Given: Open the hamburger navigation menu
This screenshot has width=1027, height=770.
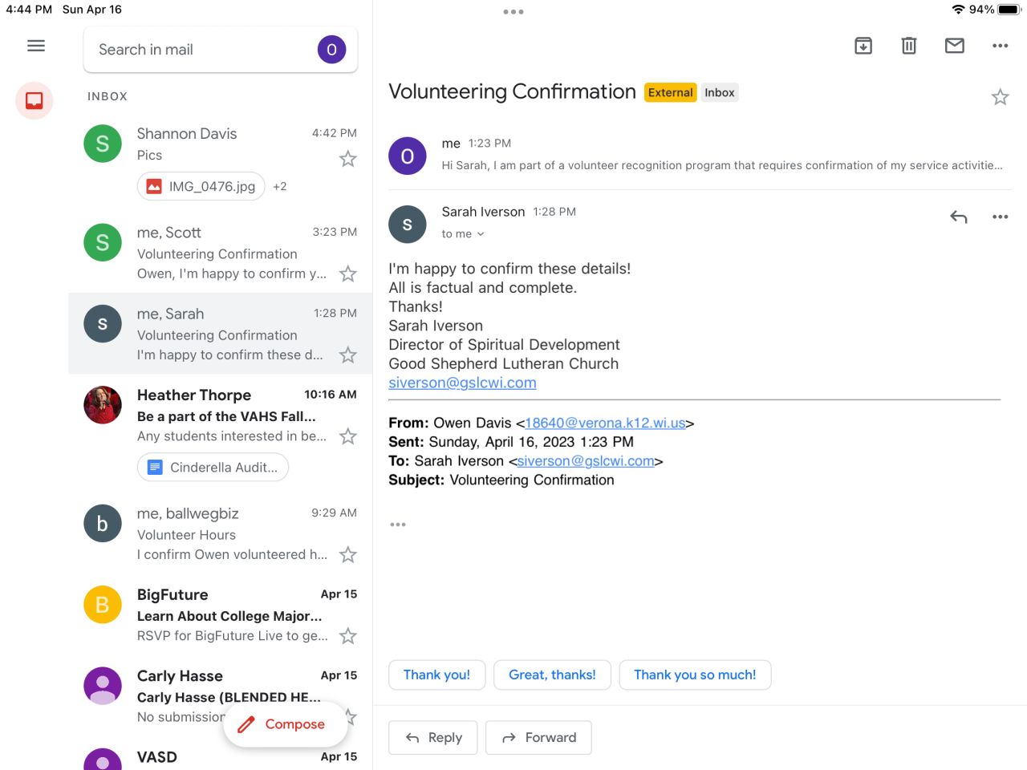Looking at the screenshot, I should coord(36,46).
